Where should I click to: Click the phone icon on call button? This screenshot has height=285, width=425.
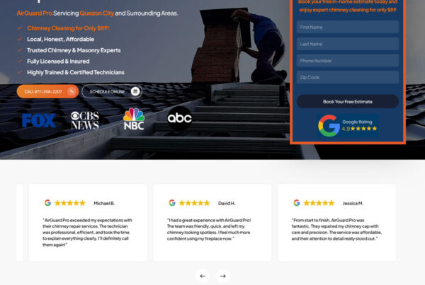click(72, 91)
